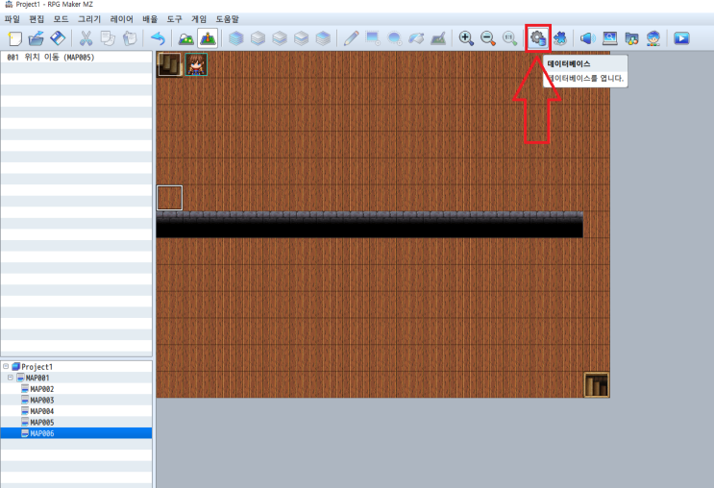Image resolution: width=714 pixels, height=488 pixels.
Task: Open the 배율 menu
Action: click(150, 19)
